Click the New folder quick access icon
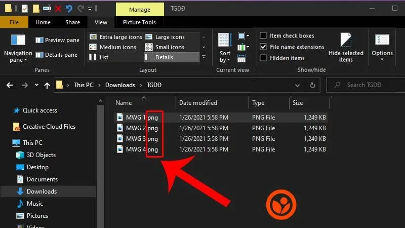This screenshot has width=405, height=228. coord(36,9)
